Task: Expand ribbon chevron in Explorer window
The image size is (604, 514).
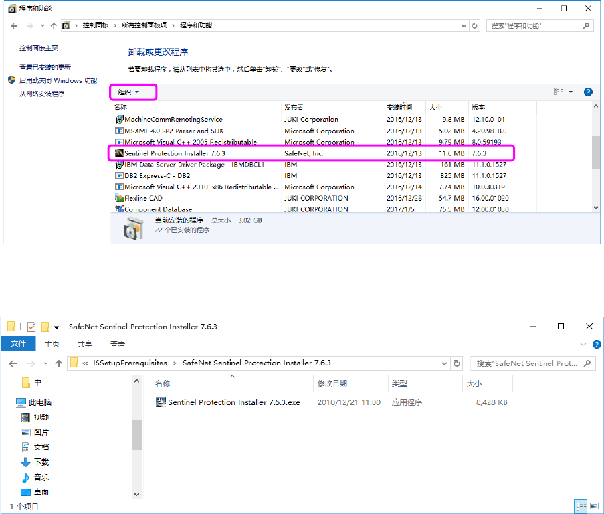Action: pyautogui.click(x=583, y=344)
